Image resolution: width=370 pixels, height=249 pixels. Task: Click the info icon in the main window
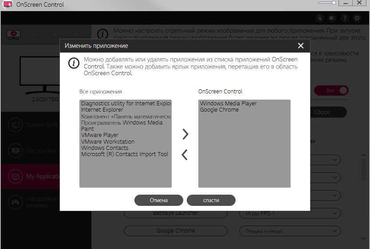(x=103, y=34)
